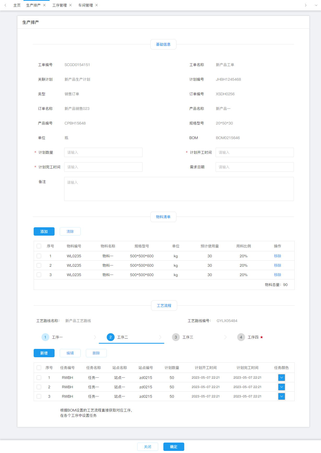The height and width of the screenshot is (453, 321).
Task: Click the 产品编号 value CPBH15648
Action: click(75, 123)
